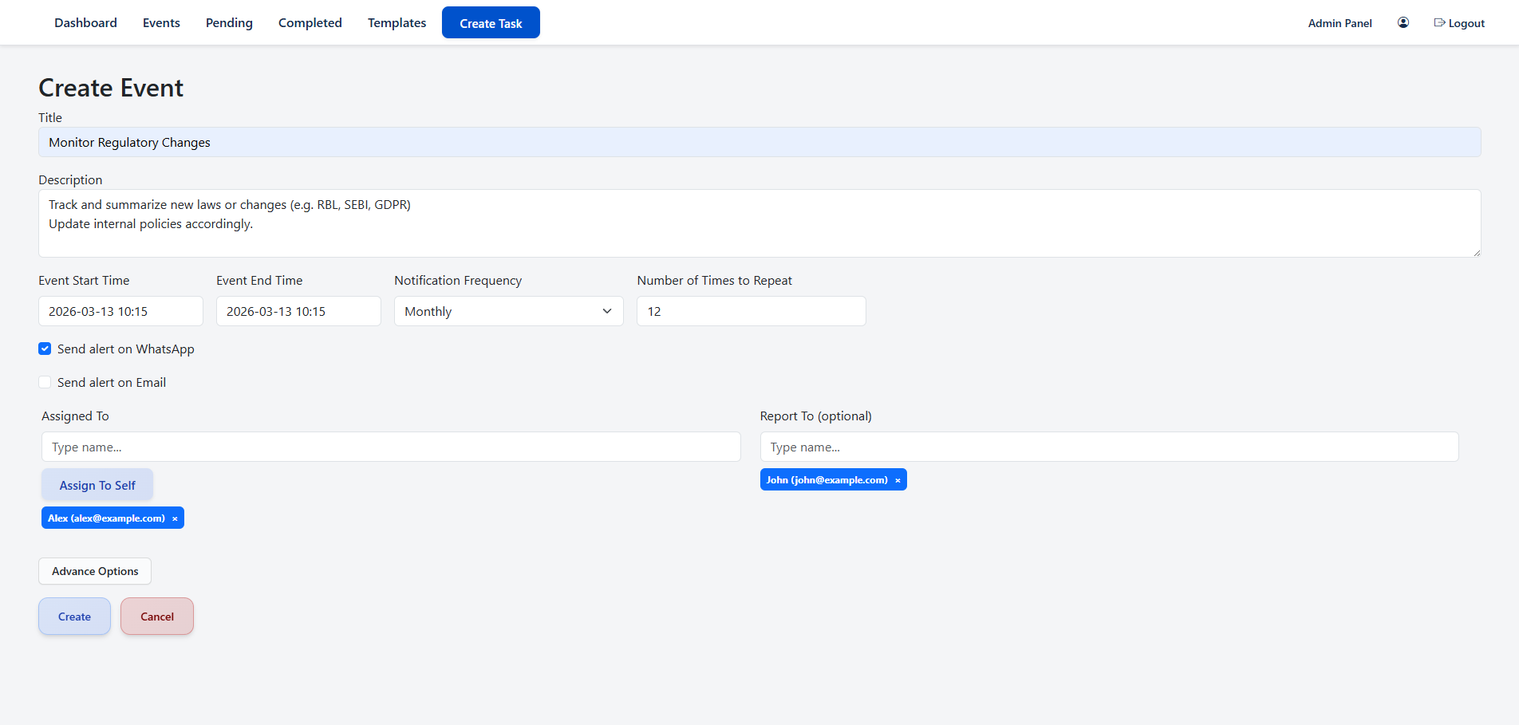Open the Notification Frequency dropdown
Image resolution: width=1519 pixels, height=725 pixels.
point(508,311)
